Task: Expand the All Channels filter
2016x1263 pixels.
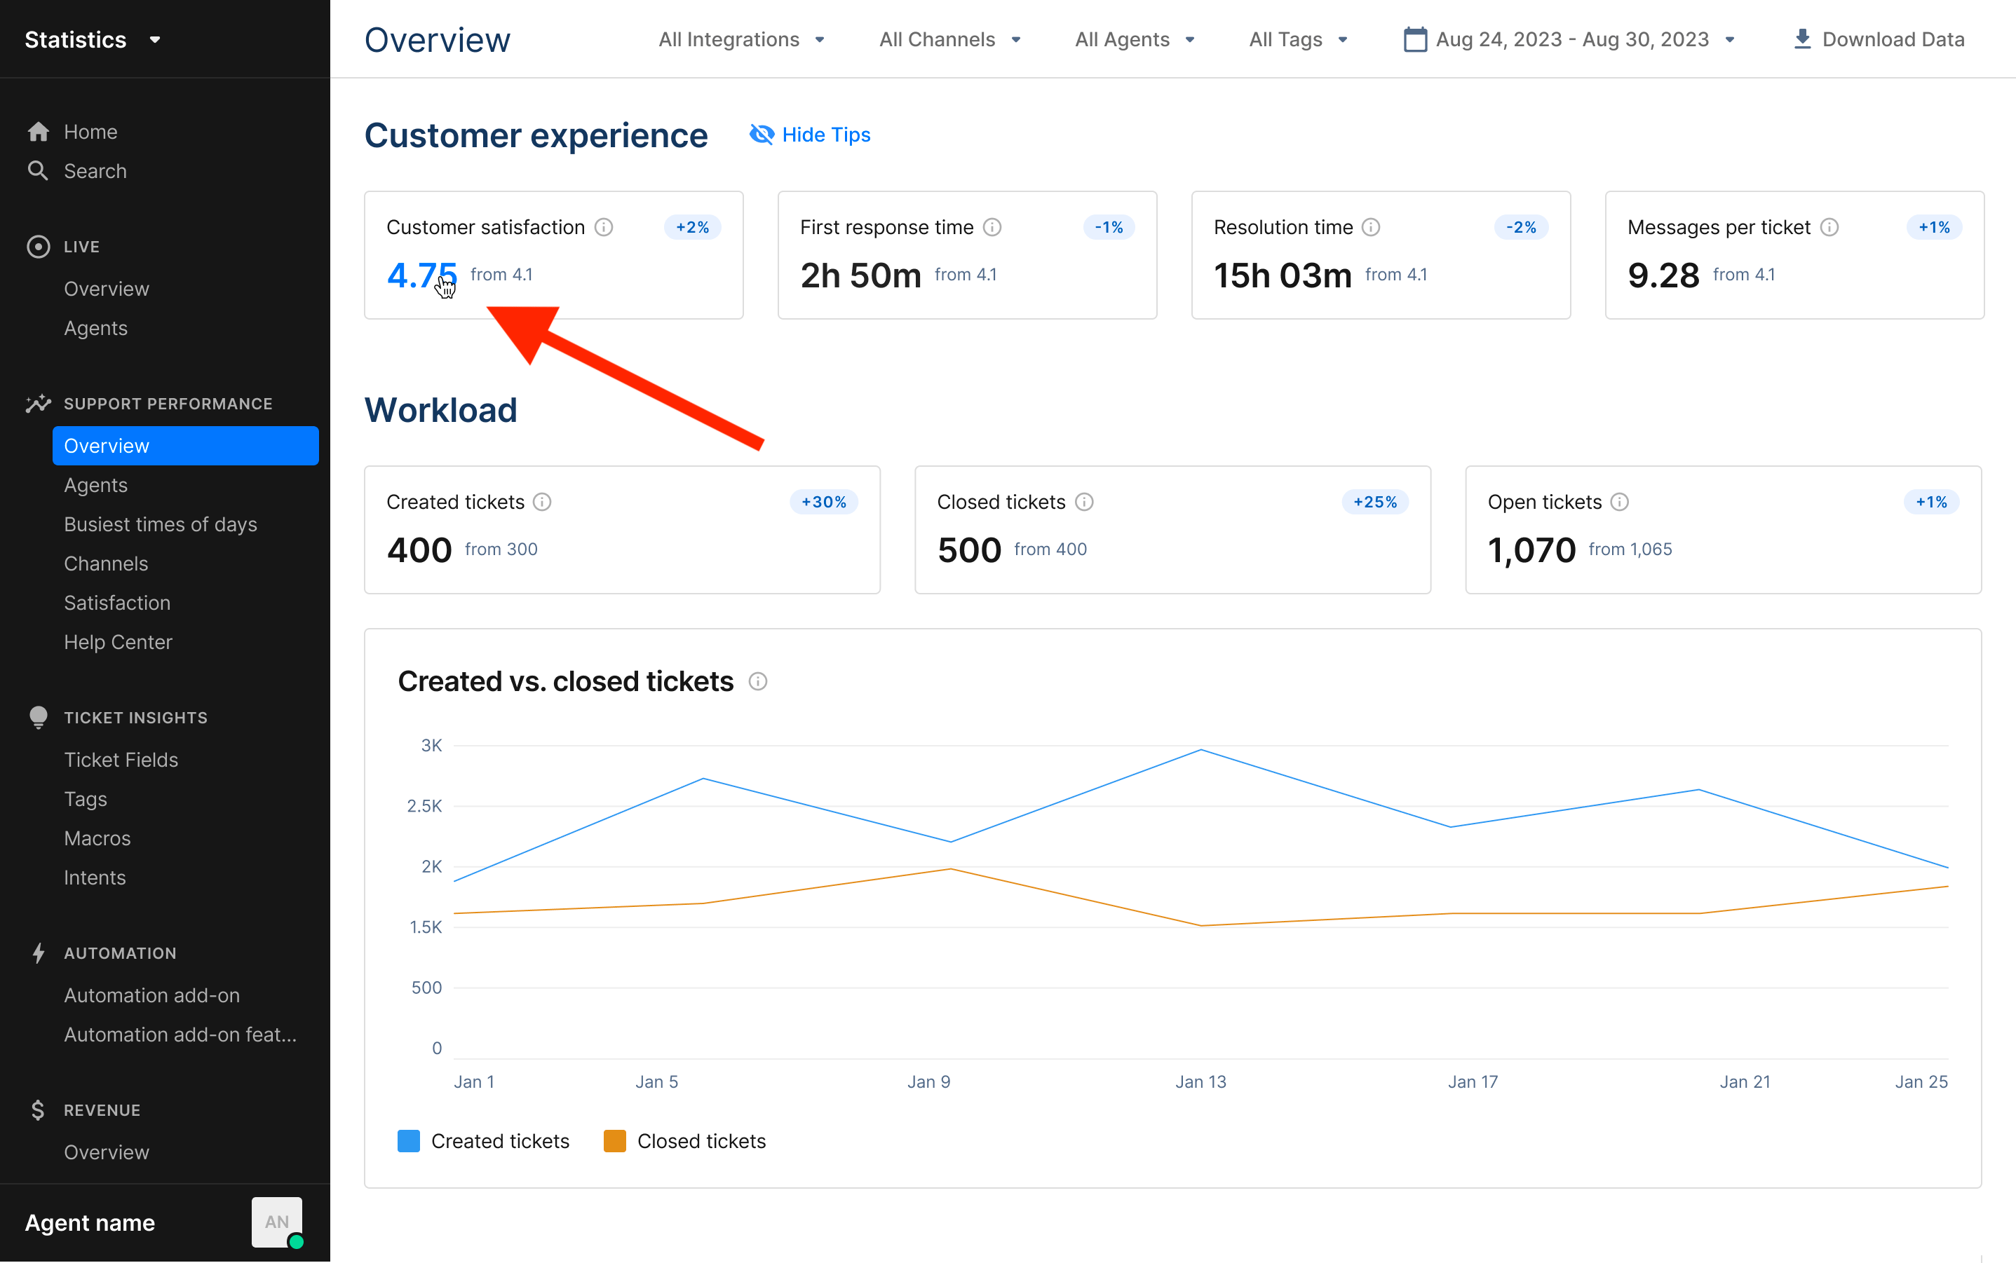Action: pyautogui.click(x=950, y=39)
